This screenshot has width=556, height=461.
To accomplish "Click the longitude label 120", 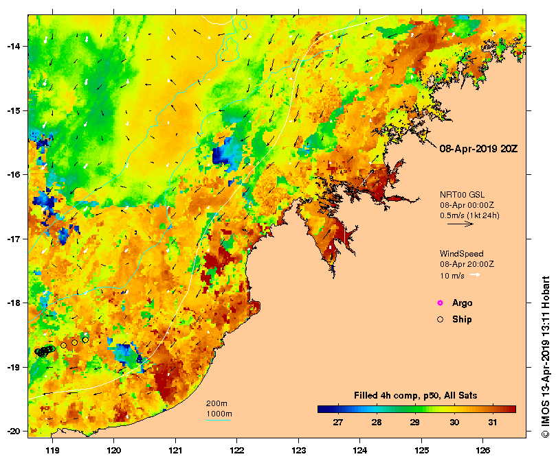I will click(114, 451).
